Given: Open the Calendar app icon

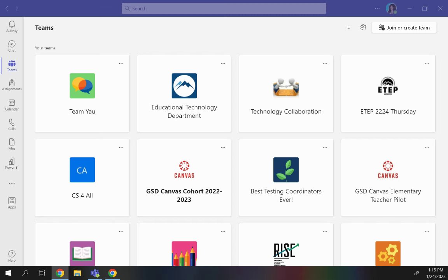Looking at the screenshot, I should pyautogui.click(x=12, y=105).
